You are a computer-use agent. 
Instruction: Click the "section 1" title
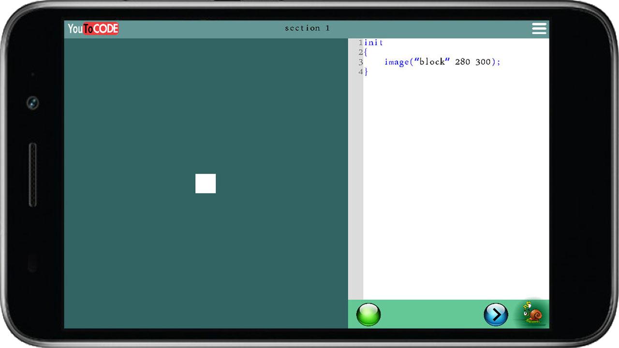308,28
